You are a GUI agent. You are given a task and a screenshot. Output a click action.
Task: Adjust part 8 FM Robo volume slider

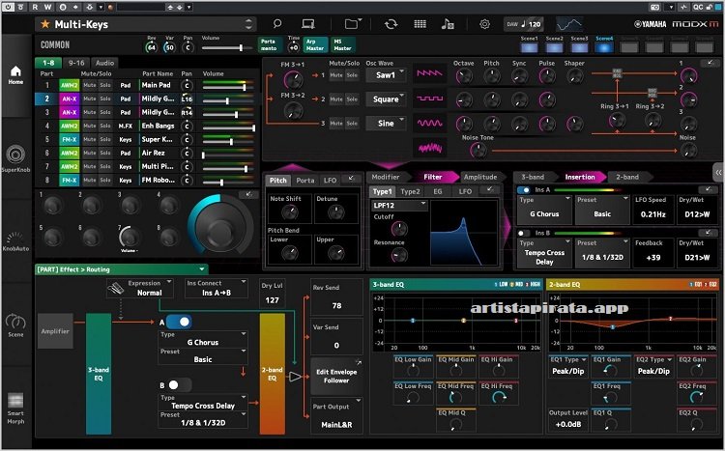tap(228, 183)
